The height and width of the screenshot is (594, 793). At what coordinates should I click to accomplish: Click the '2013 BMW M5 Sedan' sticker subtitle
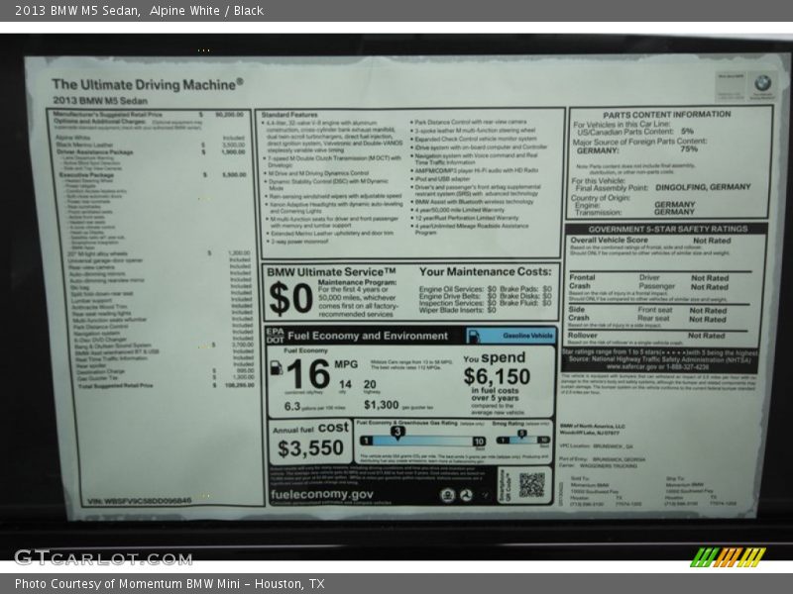(x=100, y=101)
